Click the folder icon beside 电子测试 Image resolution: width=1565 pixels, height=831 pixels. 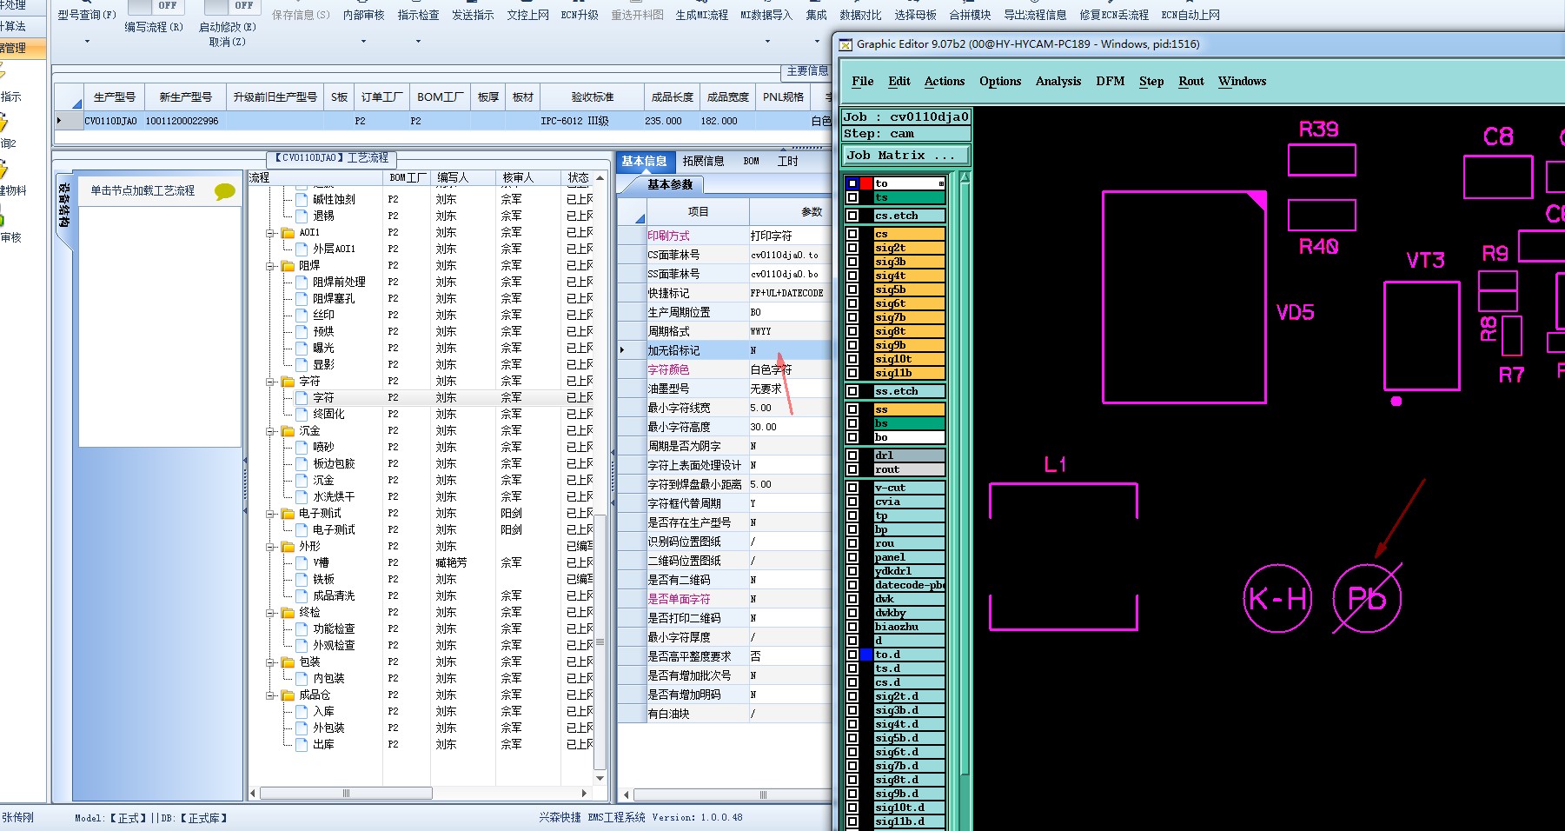(288, 513)
